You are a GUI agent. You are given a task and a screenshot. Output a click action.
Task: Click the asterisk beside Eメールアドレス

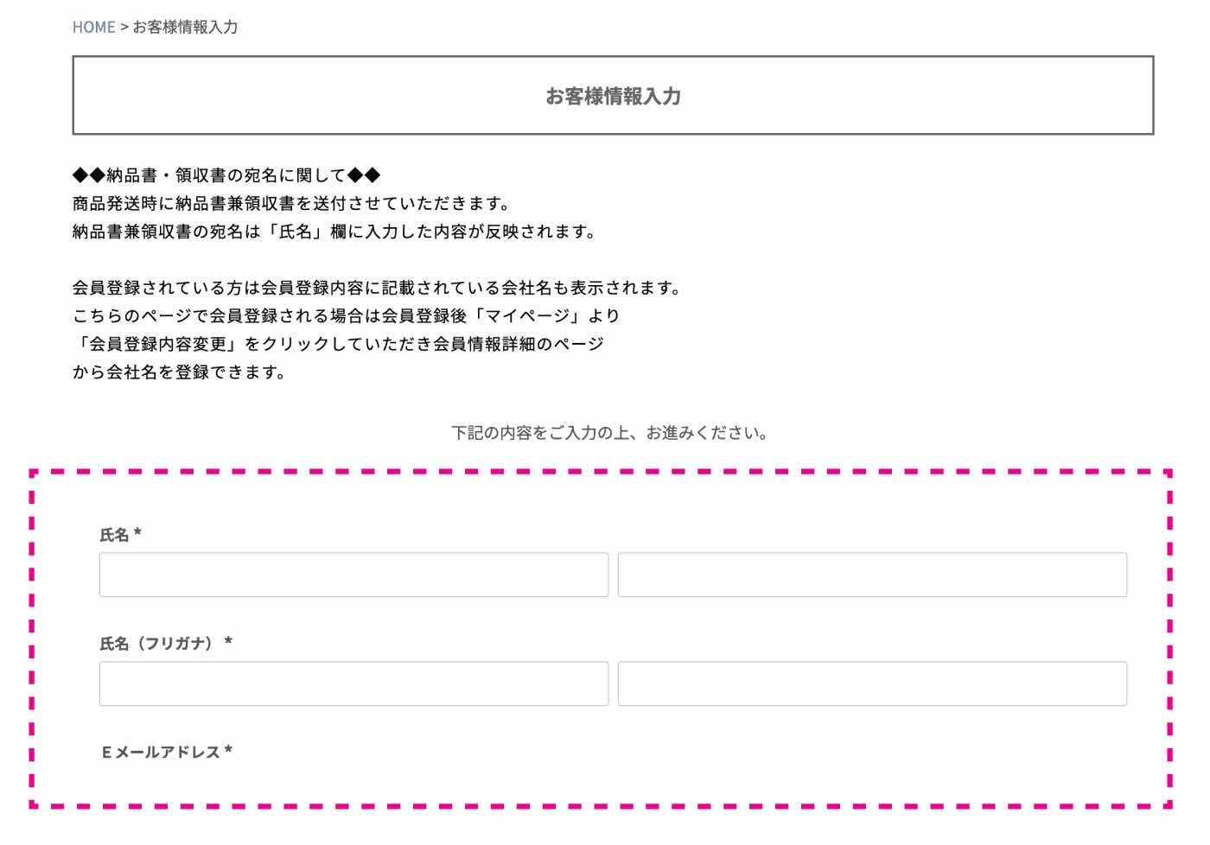coord(228,751)
